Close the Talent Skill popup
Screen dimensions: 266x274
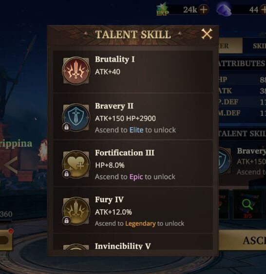pos(207,34)
